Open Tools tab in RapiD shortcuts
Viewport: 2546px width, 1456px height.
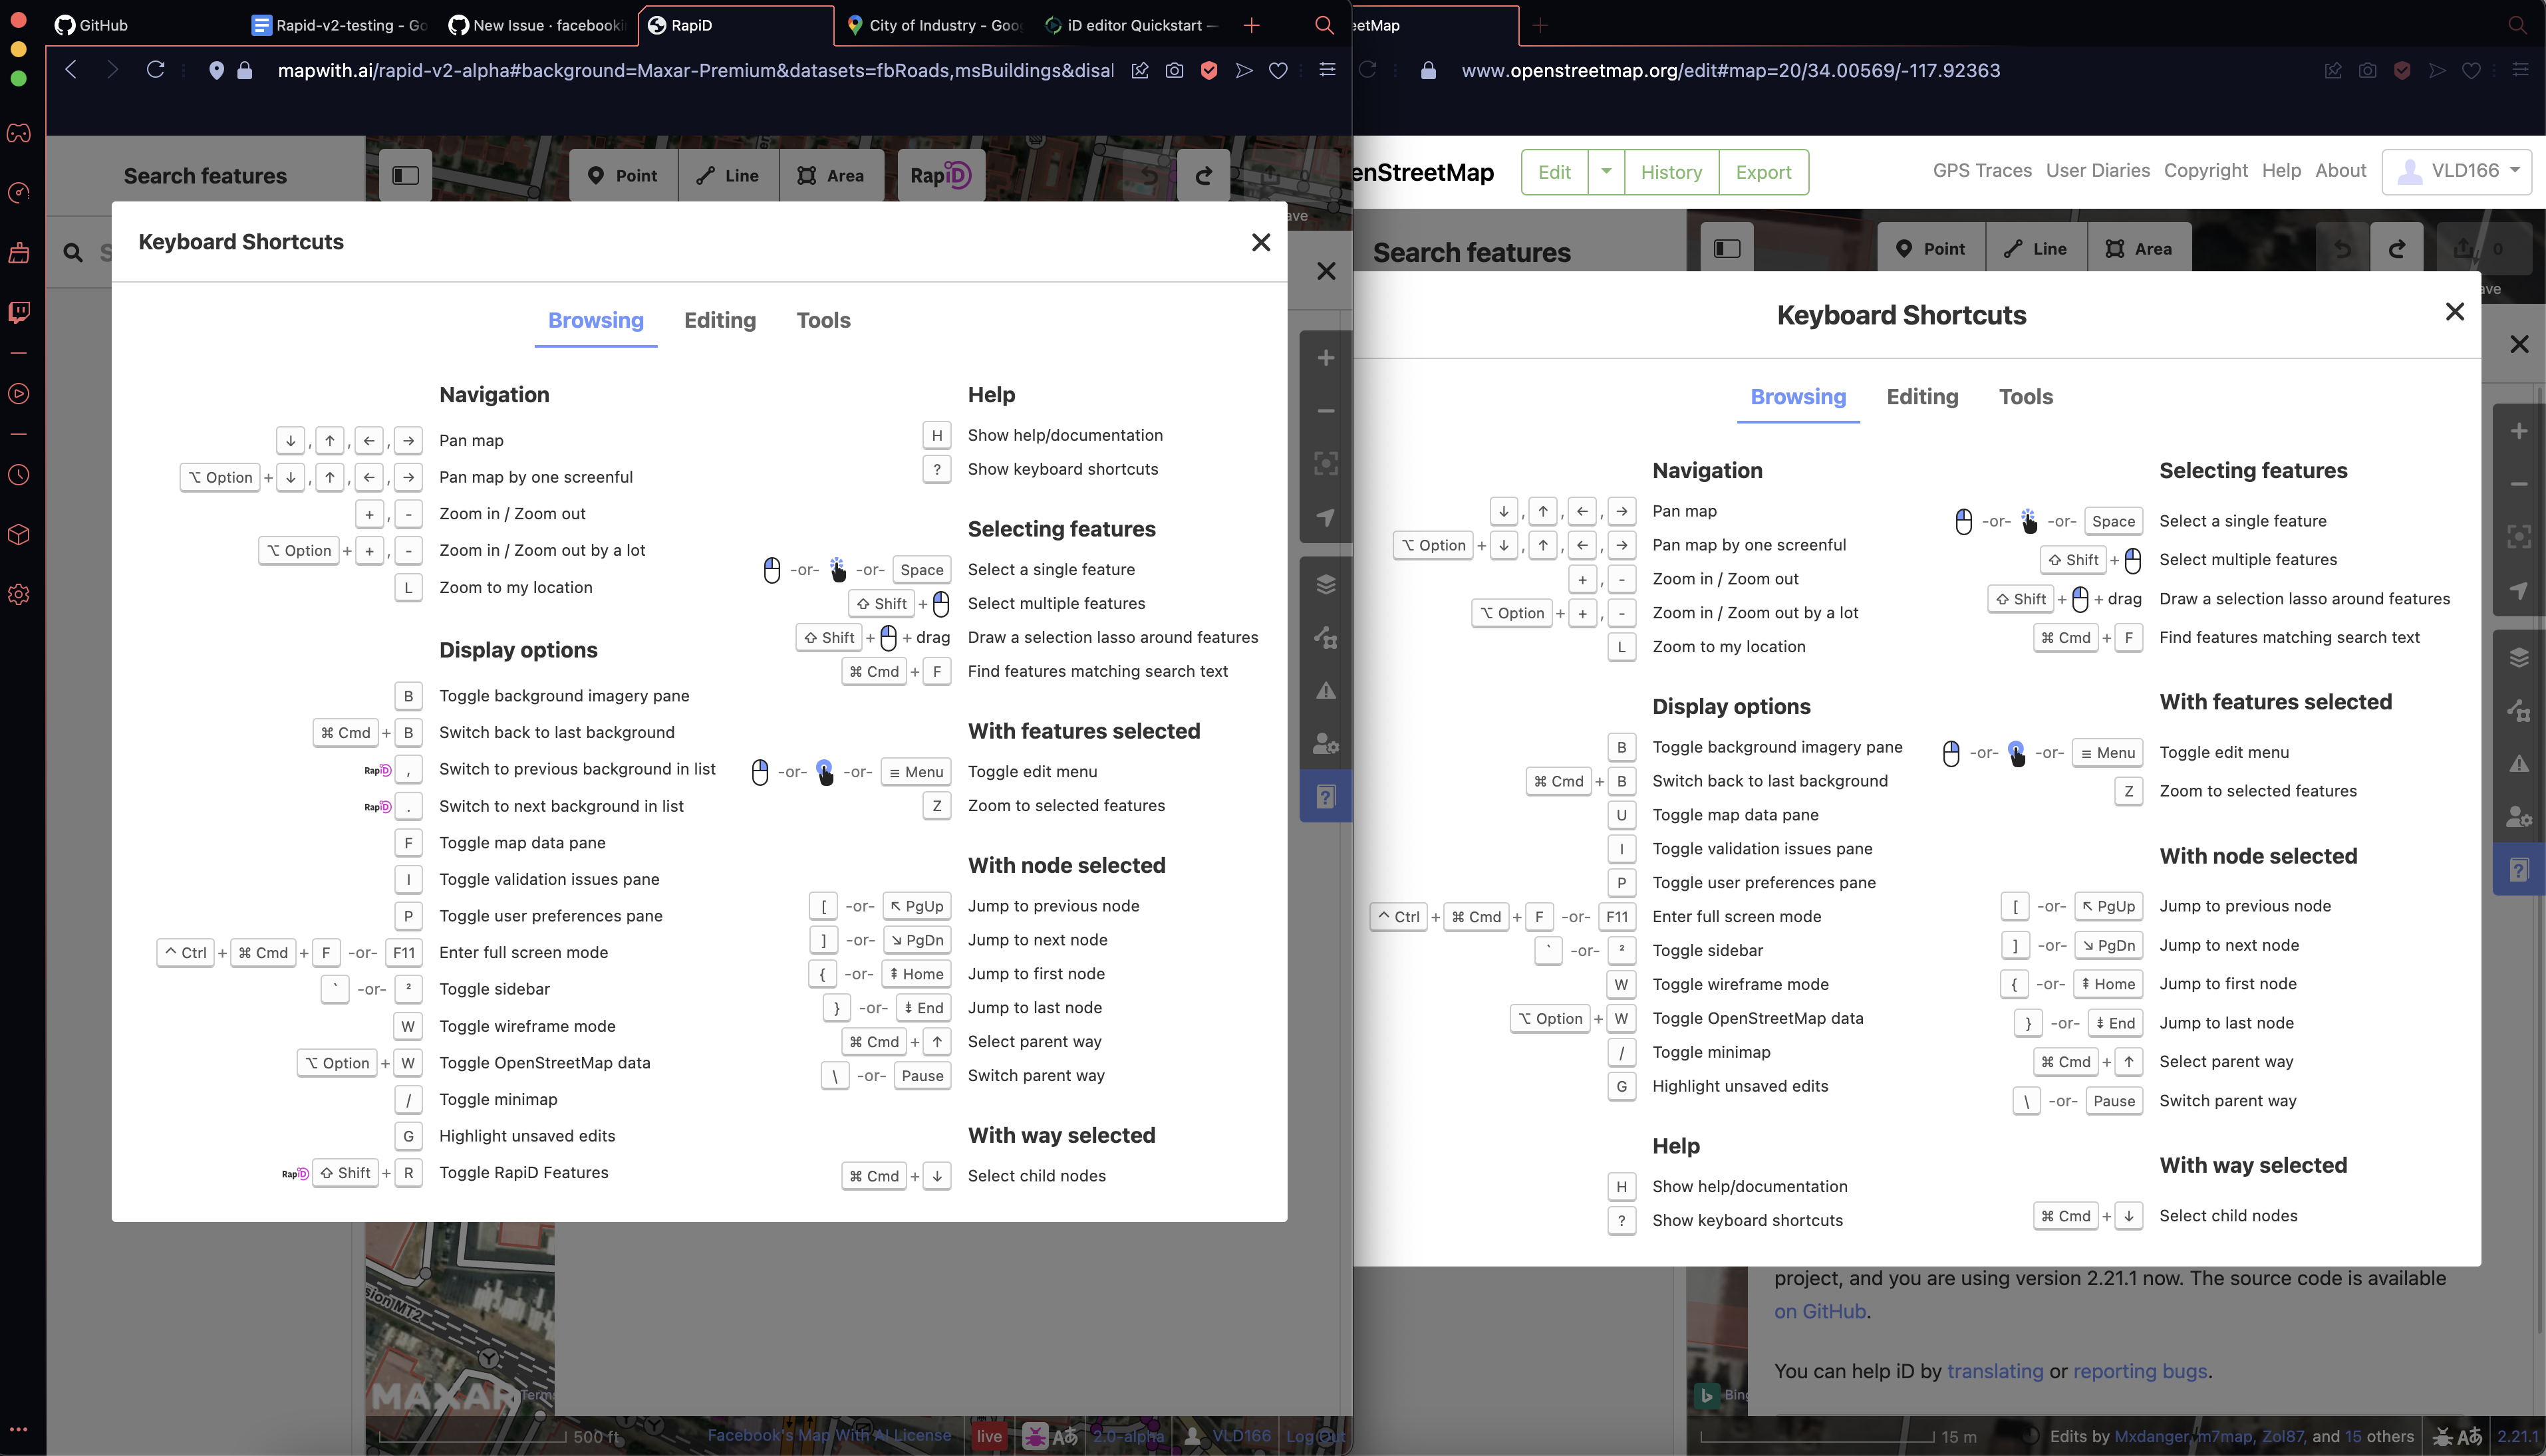click(823, 320)
